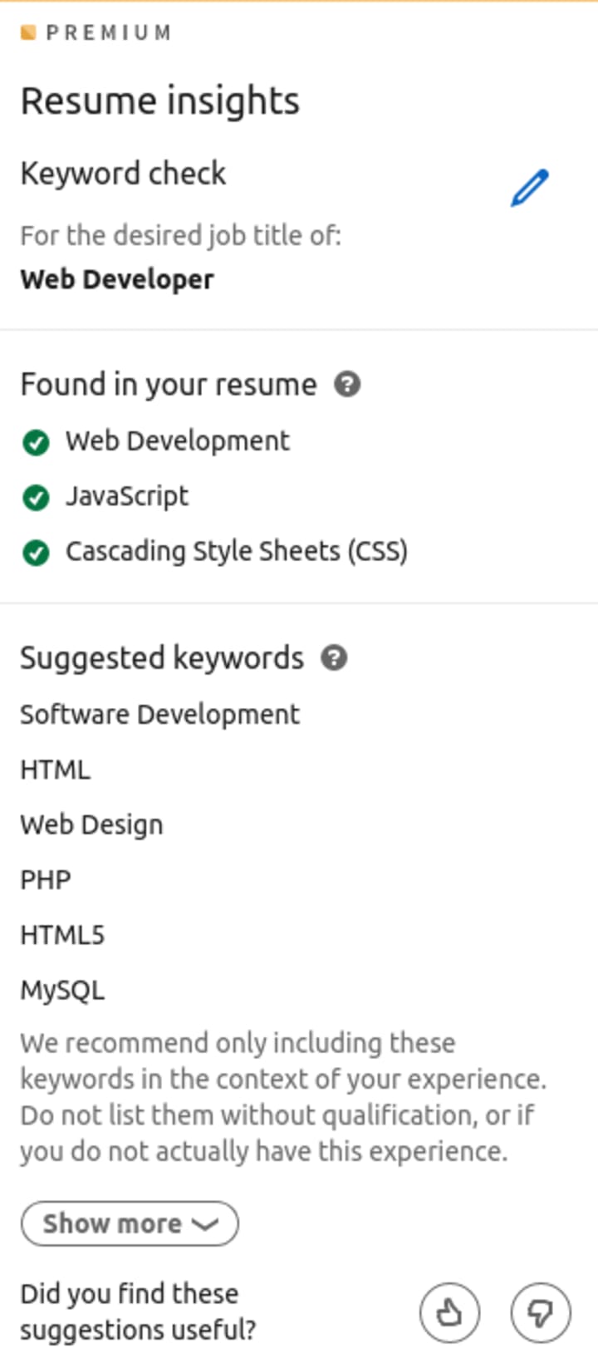Click the Web Developer job title
This screenshot has height=1368, width=598.
(x=117, y=279)
